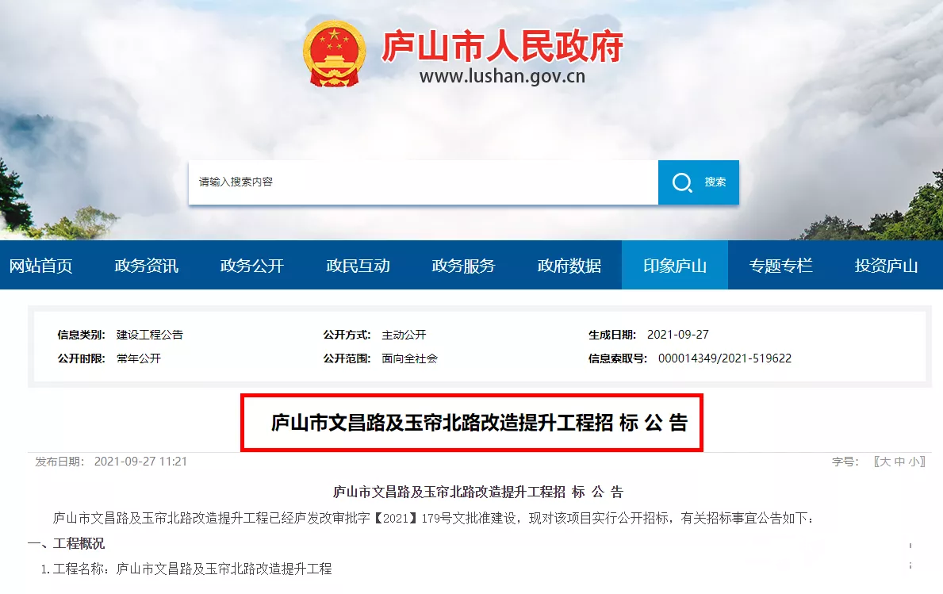Screen dimensions: 943x594
Task: Click the index number 000014349/2021-519622
Action: (725, 358)
